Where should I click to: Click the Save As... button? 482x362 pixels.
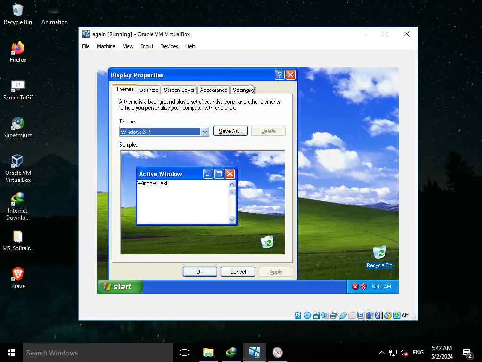230,131
